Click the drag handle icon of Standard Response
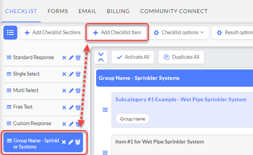Image resolution: width=253 pixels, height=155 pixels. pos(9,57)
